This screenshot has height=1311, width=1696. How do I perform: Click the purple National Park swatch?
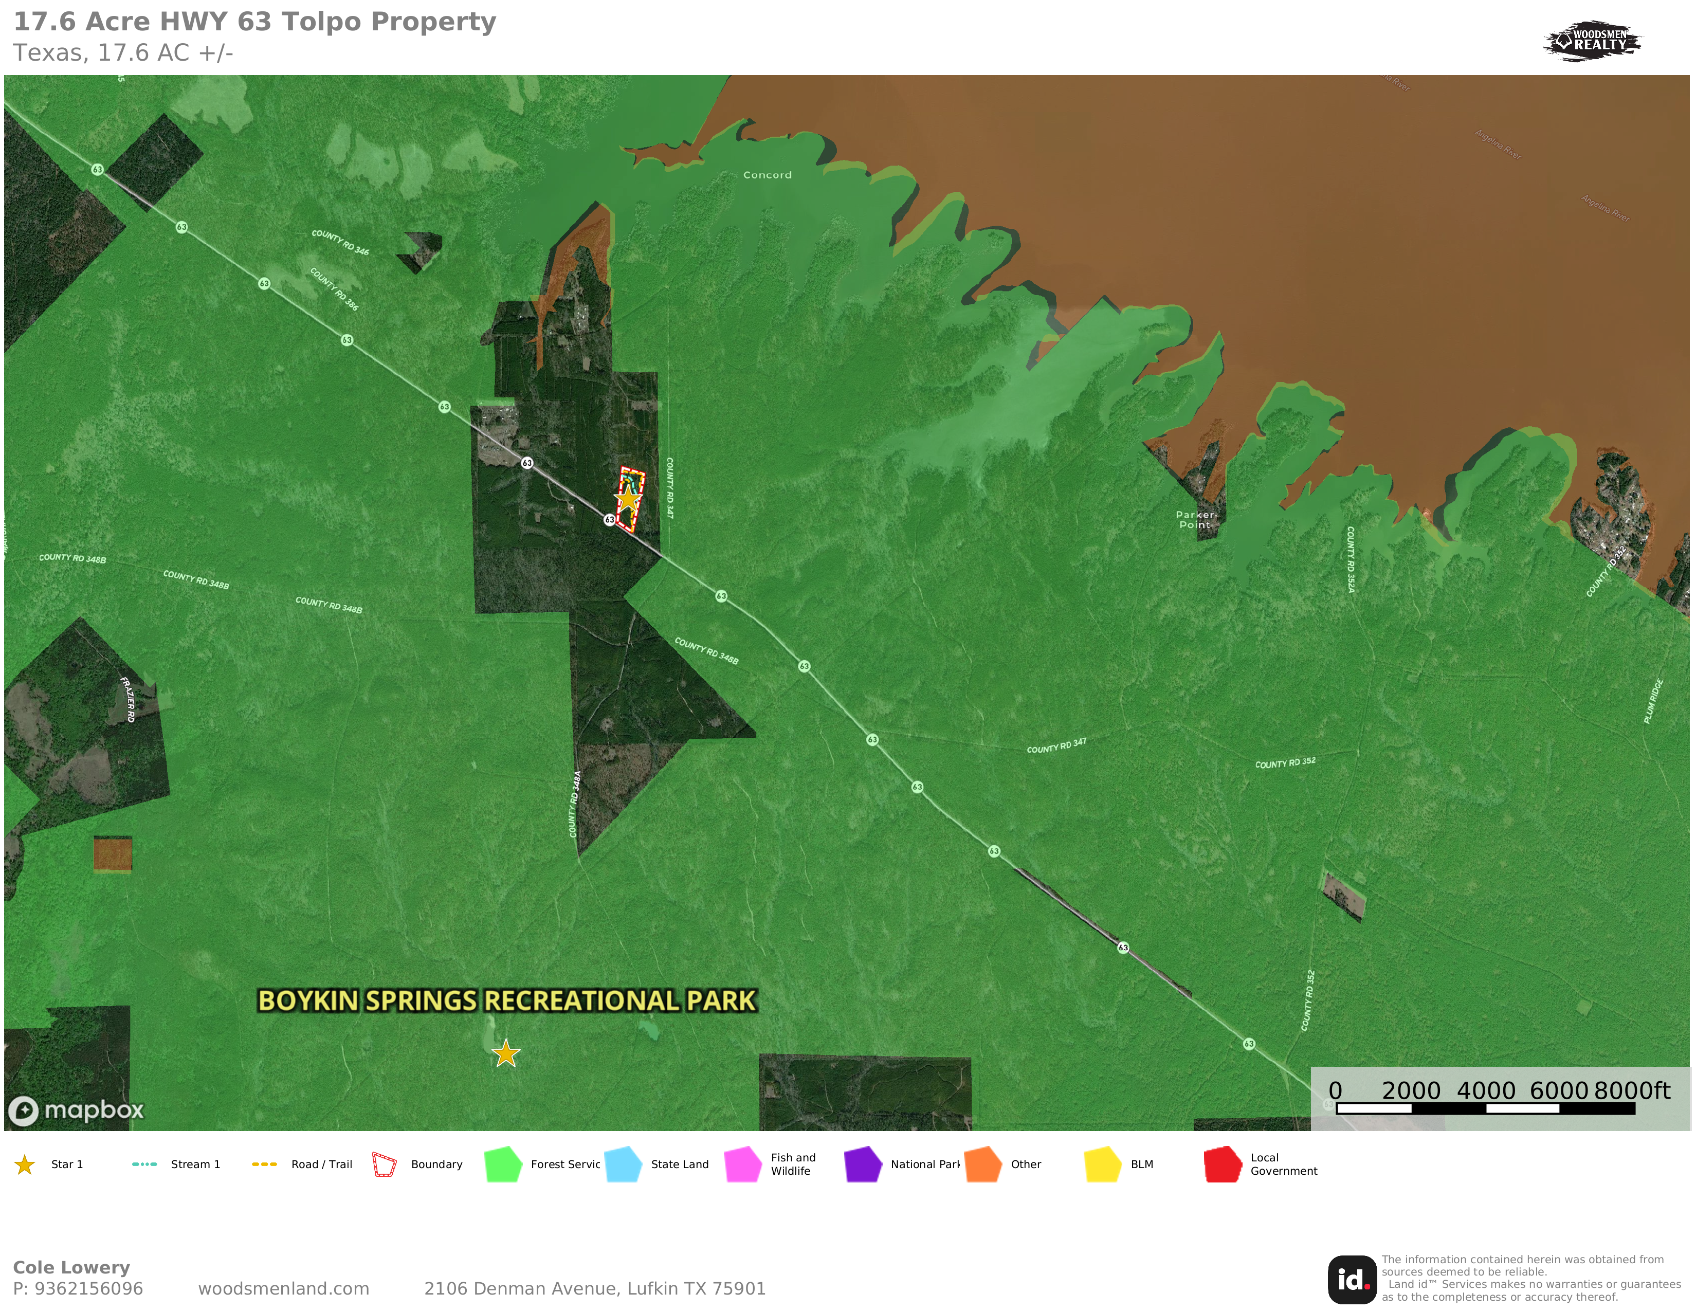(863, 1164)
